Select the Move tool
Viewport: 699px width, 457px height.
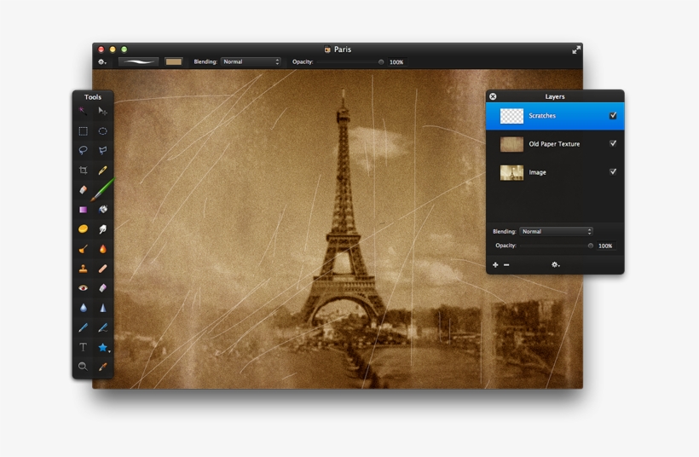(102, 111)
